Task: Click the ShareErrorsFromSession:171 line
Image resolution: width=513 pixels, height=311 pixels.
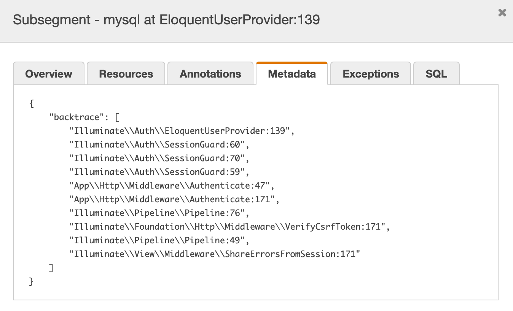Action: pos(214,254)
